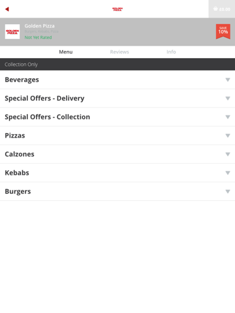Screen dimensions: 235x313
Task: Expand the Pizzas category arrow
Action: click(228, 136)
